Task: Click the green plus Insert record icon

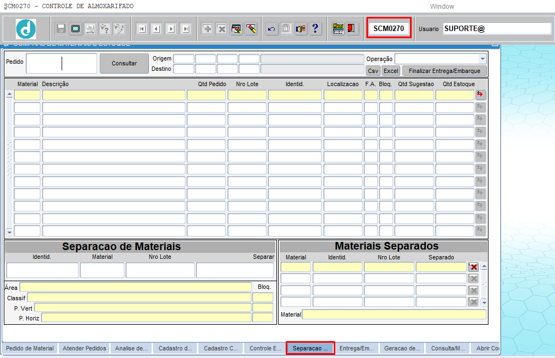Action: 207,29
